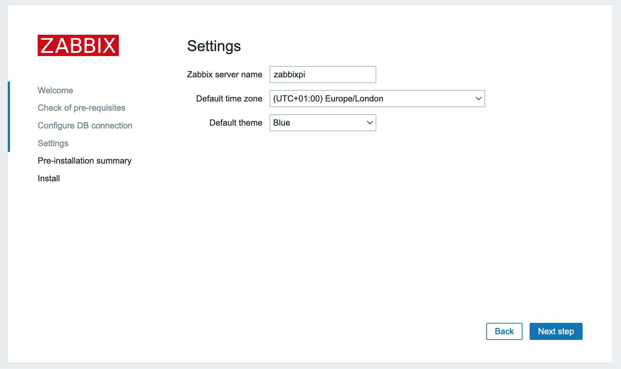Go to the Next step
This screenshot has width=621, height=369.
pos(556,331)
